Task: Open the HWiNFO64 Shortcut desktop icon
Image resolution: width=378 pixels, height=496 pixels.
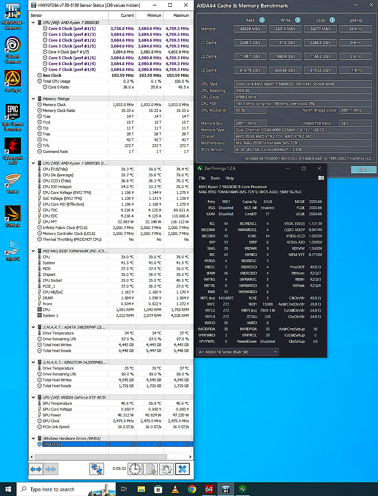Action: coord(13,17)
